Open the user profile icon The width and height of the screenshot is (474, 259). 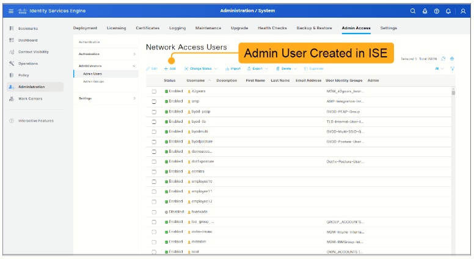click(463, 11)
